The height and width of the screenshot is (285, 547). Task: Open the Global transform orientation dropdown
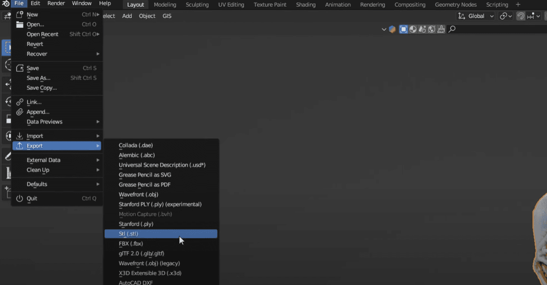(476, 16)
